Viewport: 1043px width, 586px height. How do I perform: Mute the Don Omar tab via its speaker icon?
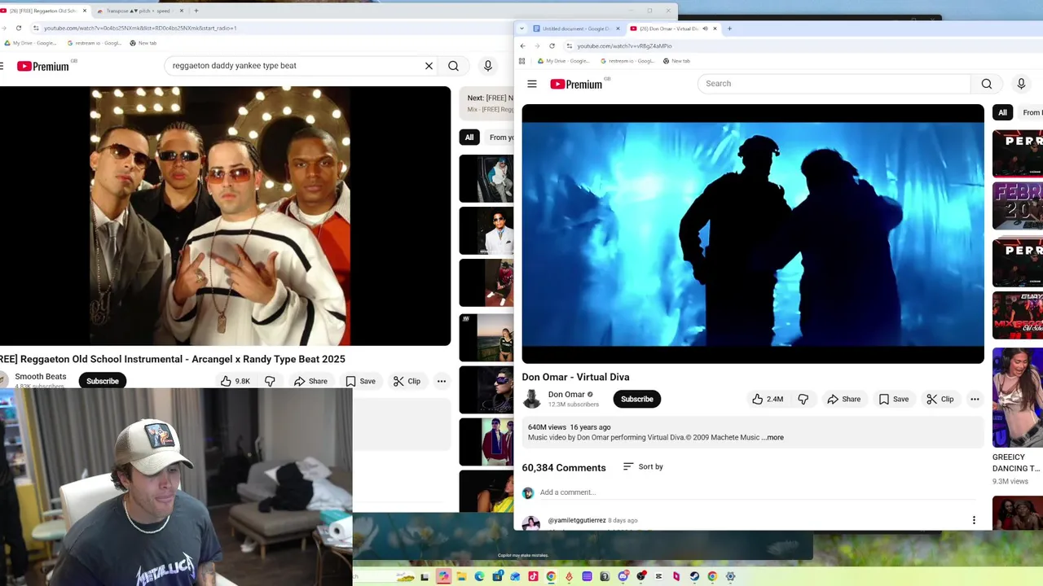(706, 28)
